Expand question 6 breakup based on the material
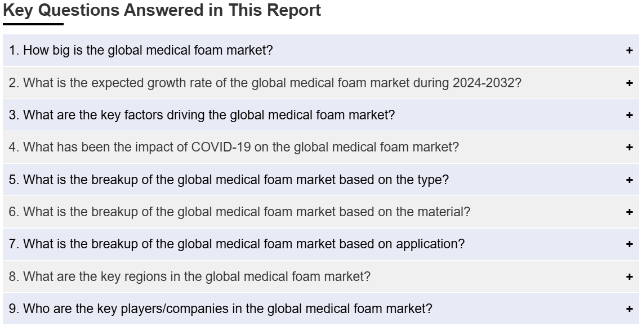 click(320, 212)
